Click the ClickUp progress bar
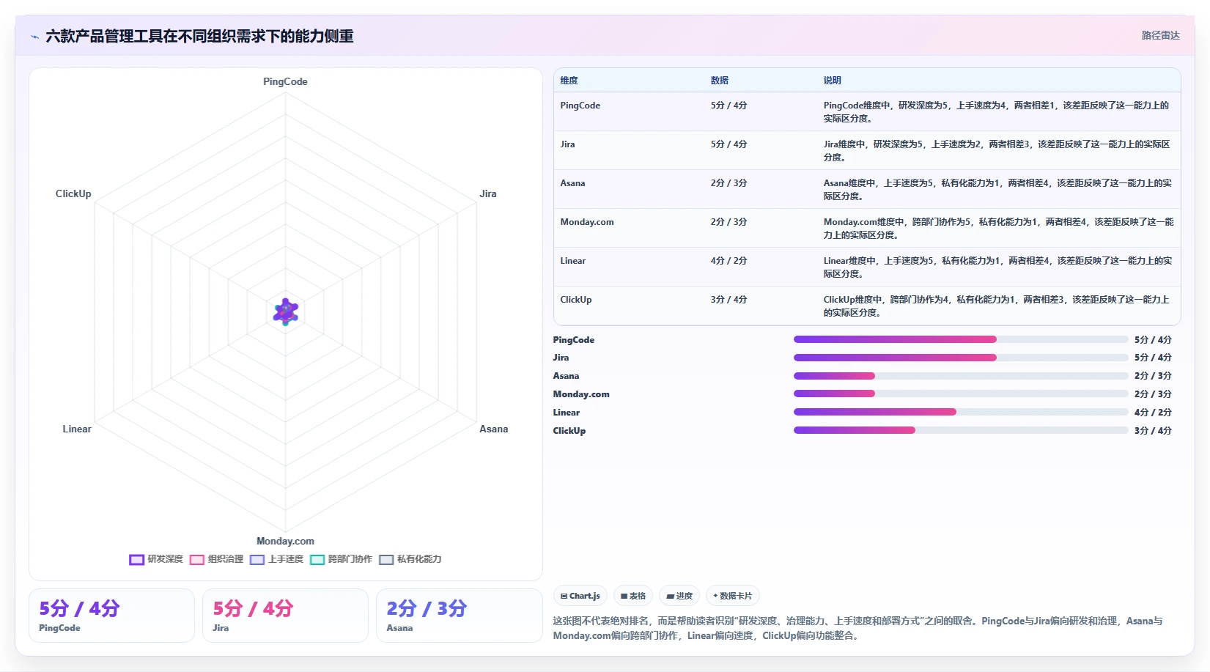The height and width of the screenshot is (672, 1210). pos(961,430)
